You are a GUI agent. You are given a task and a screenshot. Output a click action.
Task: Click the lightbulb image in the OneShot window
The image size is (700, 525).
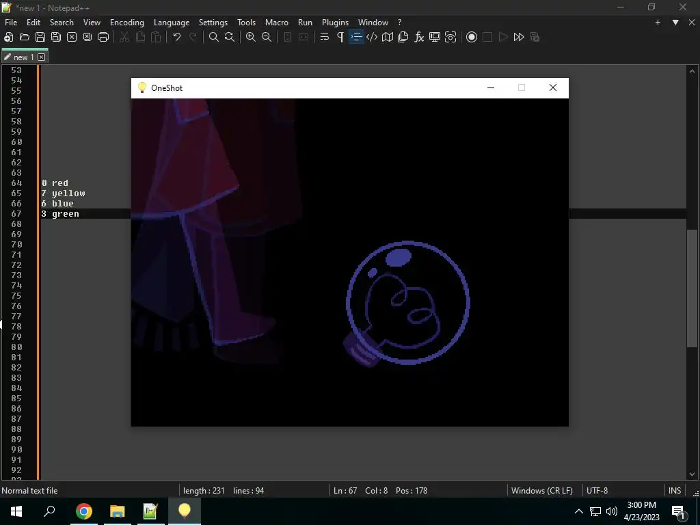(x=406, y=304)
